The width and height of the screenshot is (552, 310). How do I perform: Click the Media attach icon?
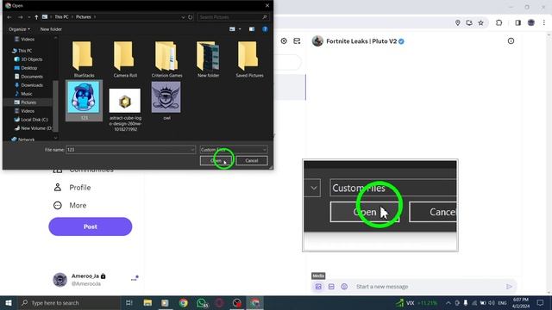pos(318,287)
